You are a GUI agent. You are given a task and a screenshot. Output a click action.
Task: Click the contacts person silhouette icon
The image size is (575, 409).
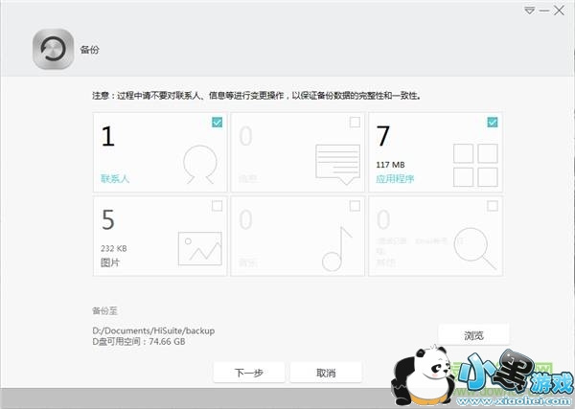coord(200,165)
